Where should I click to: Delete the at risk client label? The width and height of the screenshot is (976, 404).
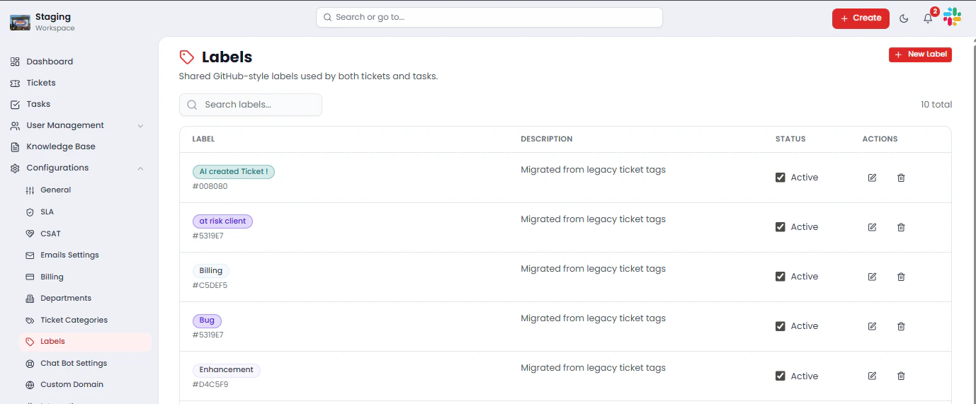point(901,227)
